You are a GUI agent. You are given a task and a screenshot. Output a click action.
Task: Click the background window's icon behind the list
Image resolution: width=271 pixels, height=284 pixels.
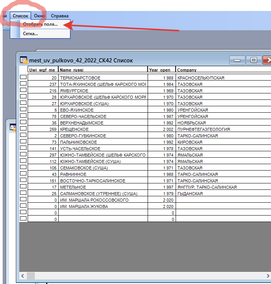[x=12, y=127]
